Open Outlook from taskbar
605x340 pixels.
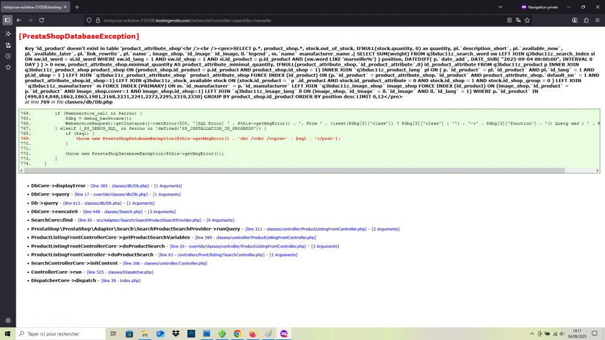[x=160, y=334]
